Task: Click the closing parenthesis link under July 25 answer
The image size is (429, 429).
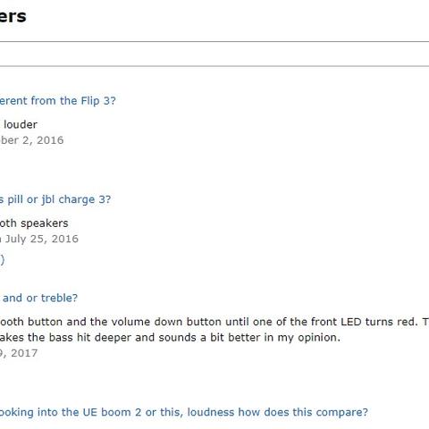Action: (x=2, y=260)
